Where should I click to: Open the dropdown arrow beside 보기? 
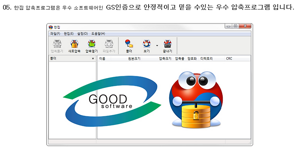[x=157, y=46]
